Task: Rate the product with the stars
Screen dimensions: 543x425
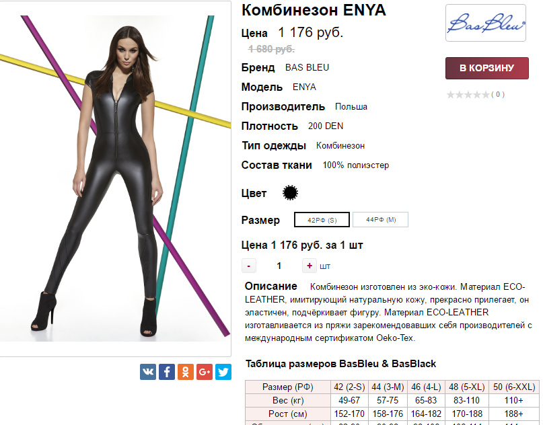Action: (x=468, y=95)
